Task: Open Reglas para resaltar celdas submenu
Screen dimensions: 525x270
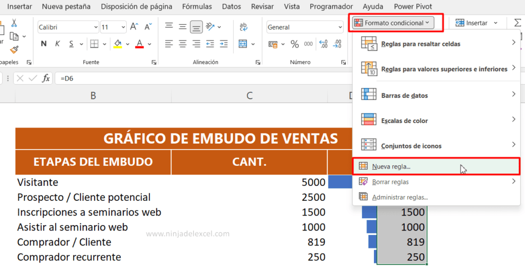Action: [436, 44]
